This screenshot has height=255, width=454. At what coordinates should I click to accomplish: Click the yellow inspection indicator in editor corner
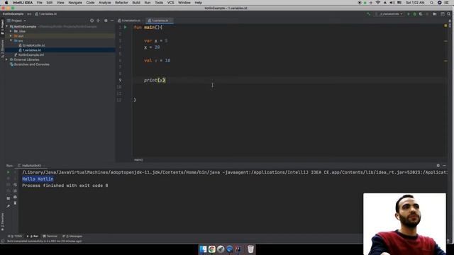(x=445, y=26)
